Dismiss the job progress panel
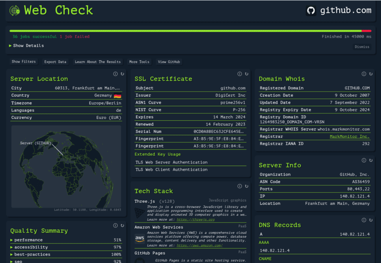 click(362, 47)
